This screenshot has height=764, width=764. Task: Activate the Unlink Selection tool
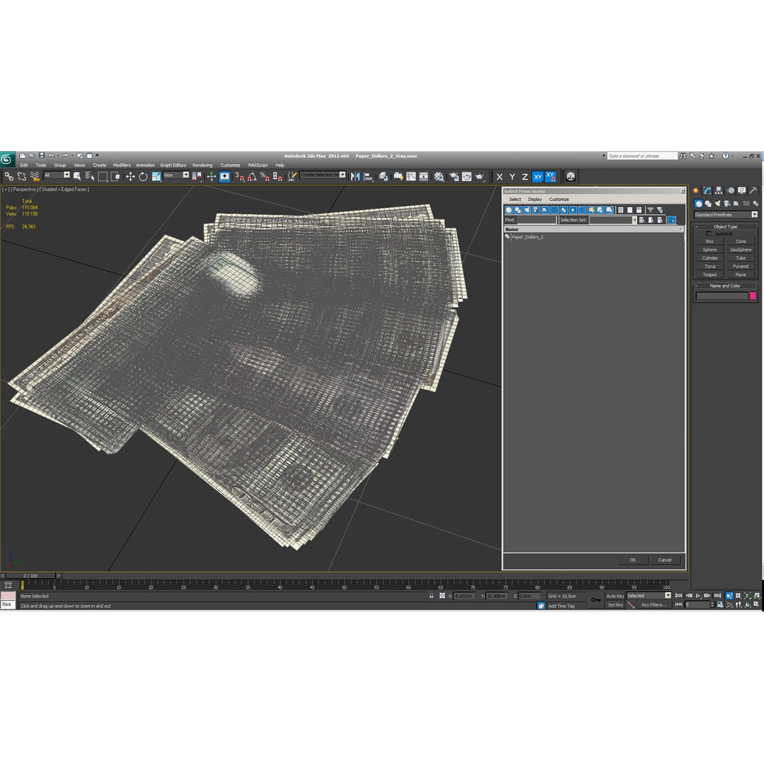point(21,176)
